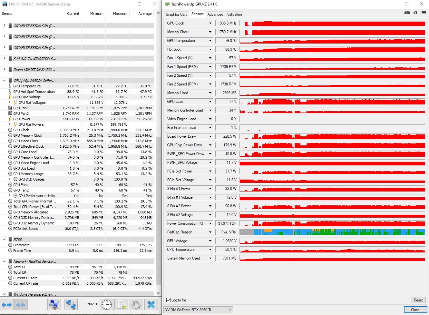Open the Hot Spot sensor dropdown in GPU-Z
Viewport: 429px width, 315px height.
210,49
